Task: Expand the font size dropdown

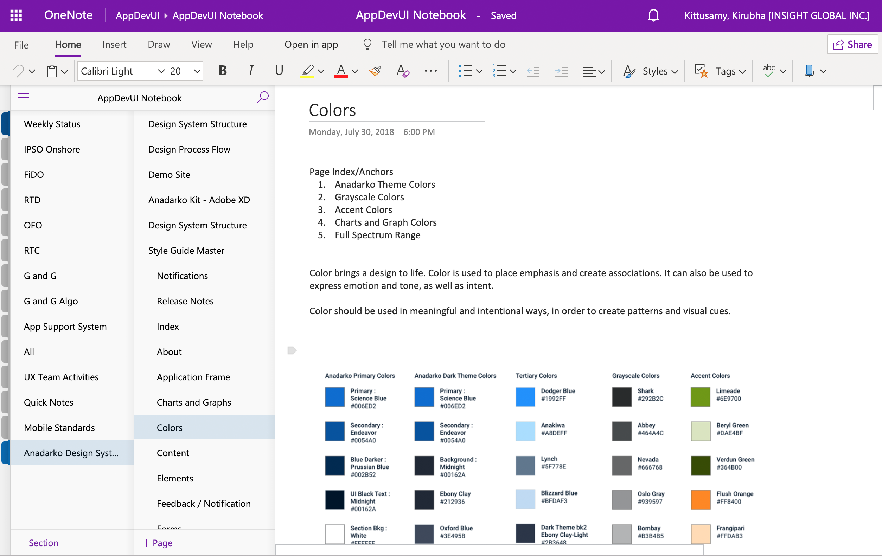Action: [196, 71]
